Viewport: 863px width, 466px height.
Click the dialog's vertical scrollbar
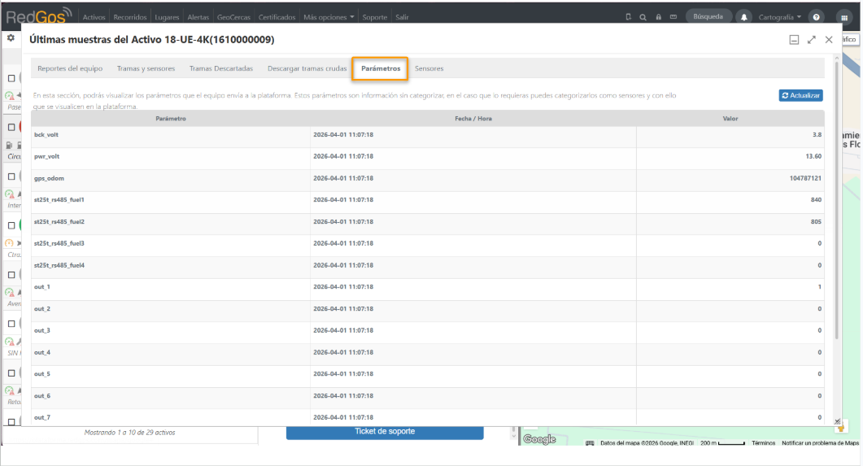click(x=837, y=198)
